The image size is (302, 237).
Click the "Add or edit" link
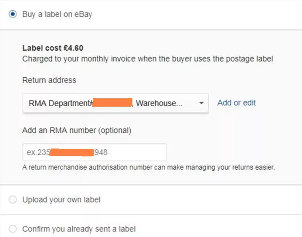click(x=236, y=103)
